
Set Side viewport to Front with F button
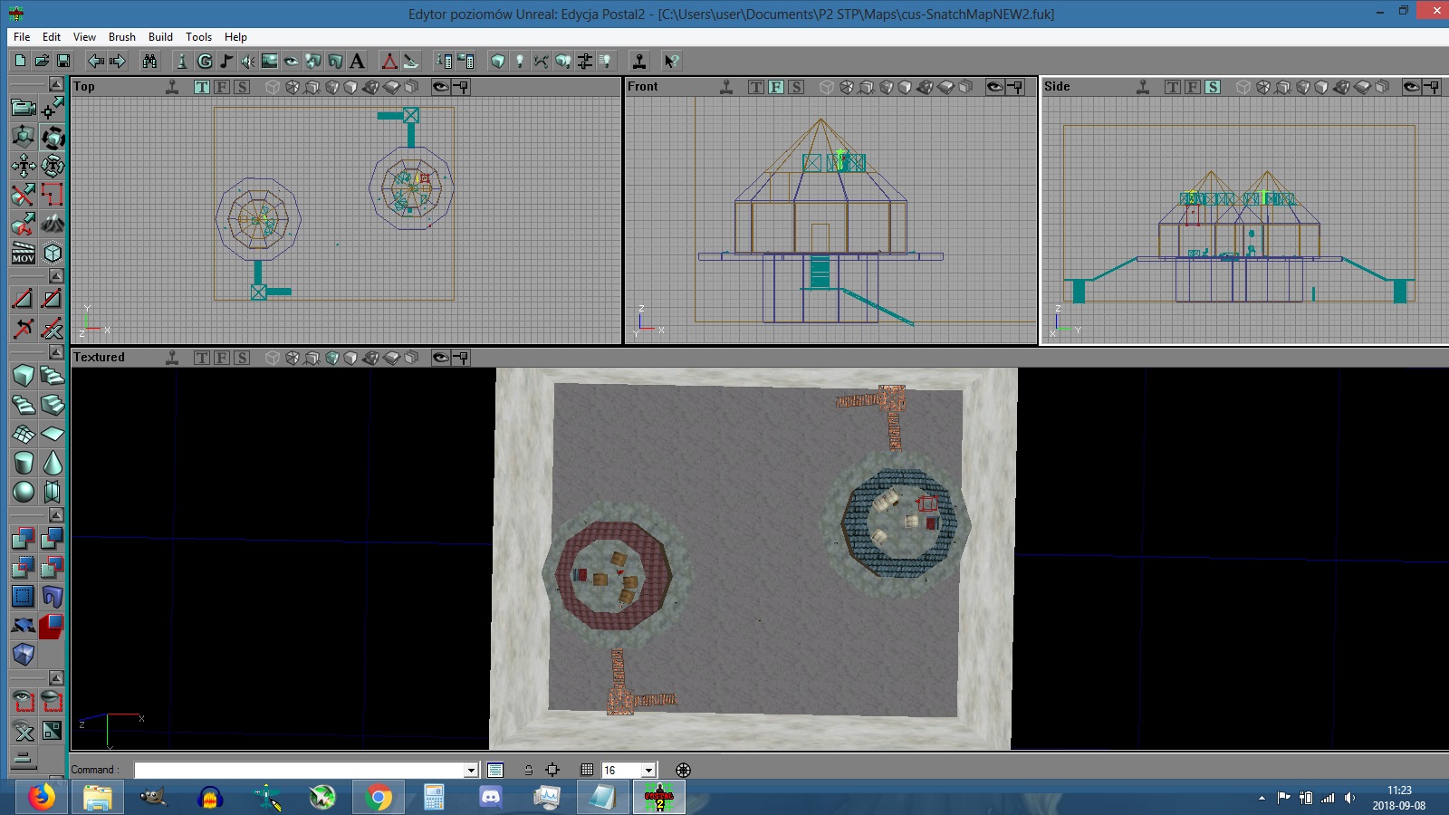point(1193,87)
